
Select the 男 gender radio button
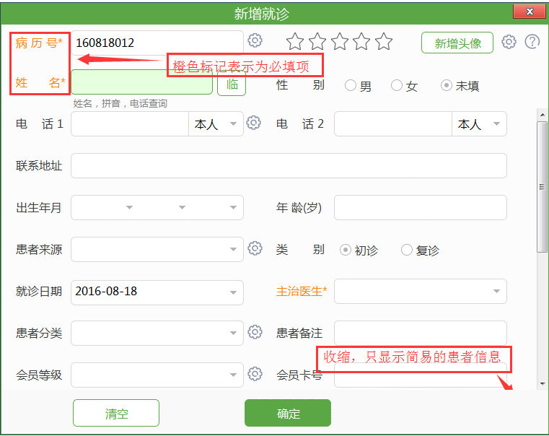point(351,86)
